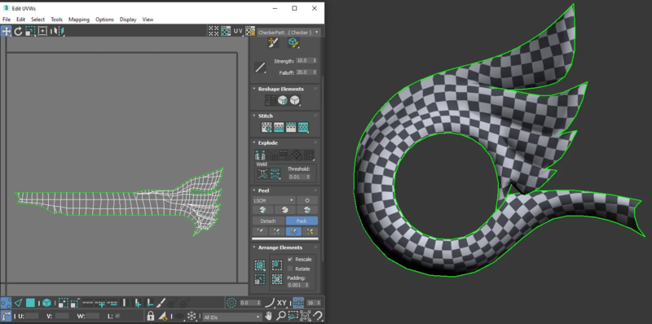The width and height of the screenshot is (652, 324).
Task: Open the LSCM peel method dropdown
Action: [x=274, y=200]
